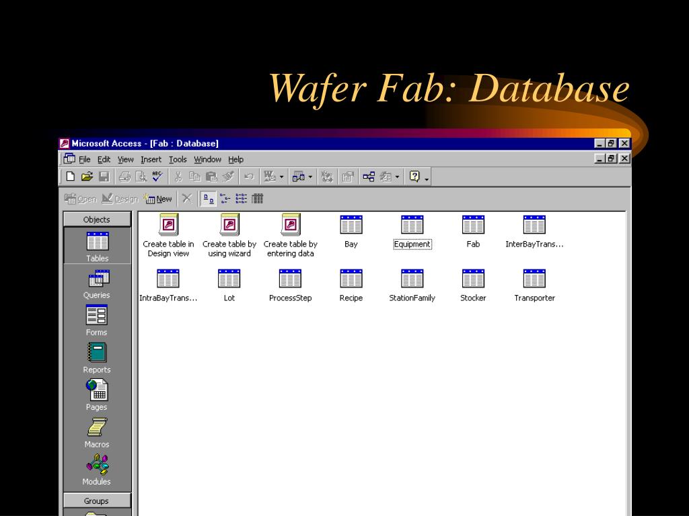The height and width of the screenshot is (516, 689).
Task: Select the StationFamily table
Action: pyautogui.click(x=412, y=286)
